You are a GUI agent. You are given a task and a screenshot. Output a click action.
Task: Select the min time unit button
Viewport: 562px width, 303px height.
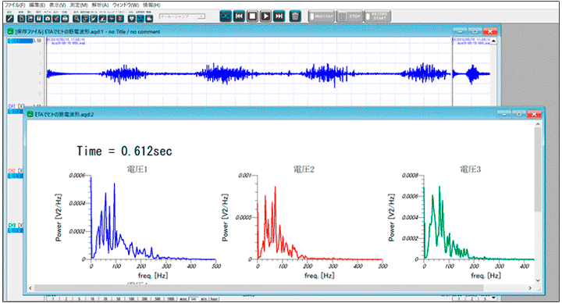coord(204,299)
